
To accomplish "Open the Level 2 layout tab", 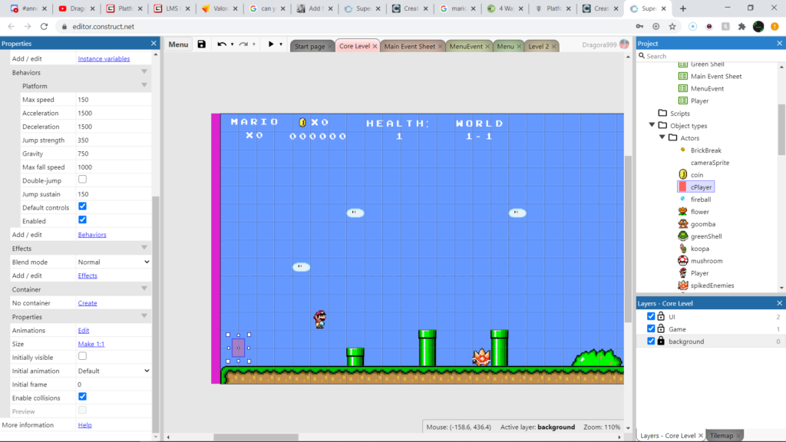I will coord(538,46).
